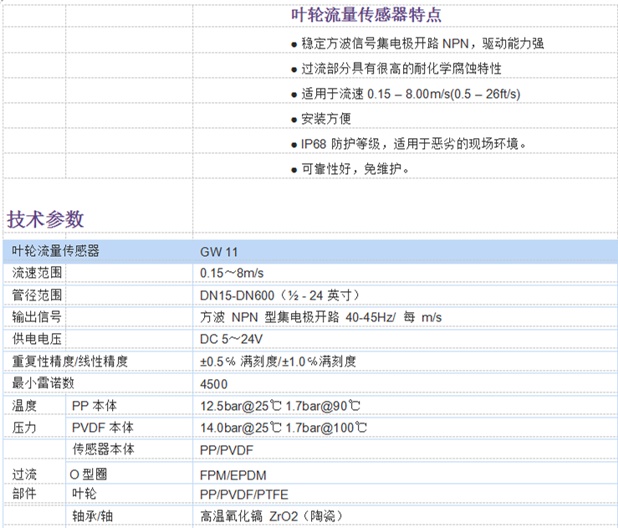618x528 pixels.
Task: Click the 0.15～8m/s value cell
Action: tap(232, 273)
